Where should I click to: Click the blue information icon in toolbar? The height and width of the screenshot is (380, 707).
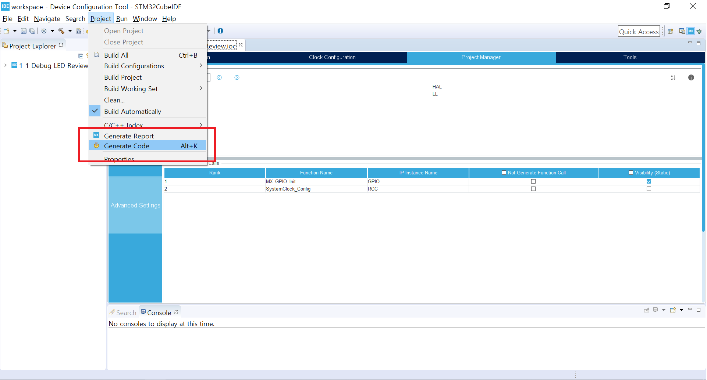220,31
